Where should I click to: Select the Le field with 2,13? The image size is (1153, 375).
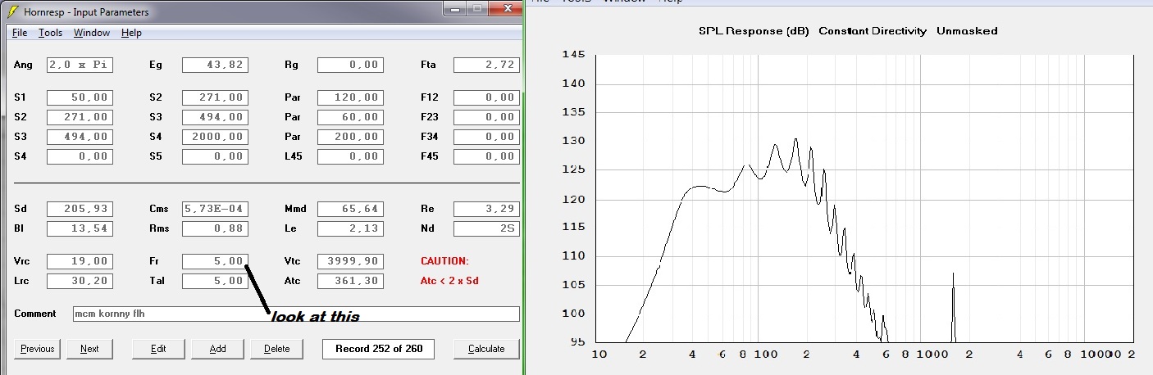click(x=350, y=228)
